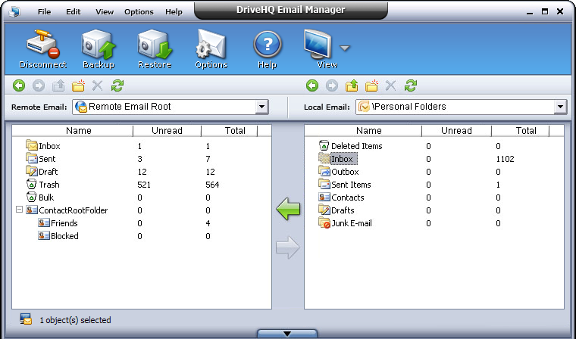Sort remote list by Unread column

(x=167, y=131)
